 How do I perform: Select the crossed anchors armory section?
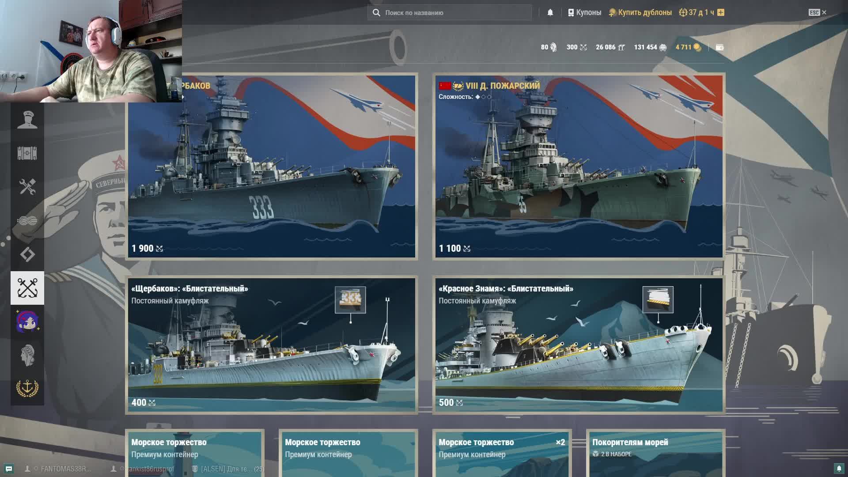pyautogui.click(x=27, y=288)
